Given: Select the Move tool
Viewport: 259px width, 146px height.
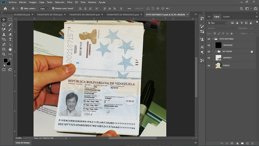Looking at the screenshot, I should pyautogui.click(x=4, y=20).
